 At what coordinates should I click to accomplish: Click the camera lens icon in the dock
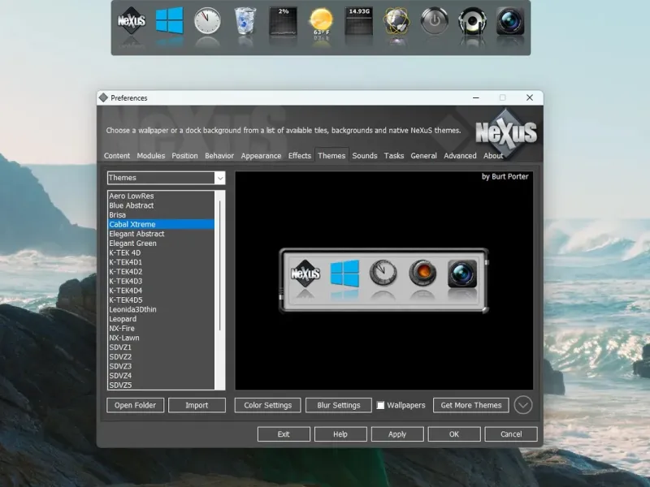[x=510, y=21]
